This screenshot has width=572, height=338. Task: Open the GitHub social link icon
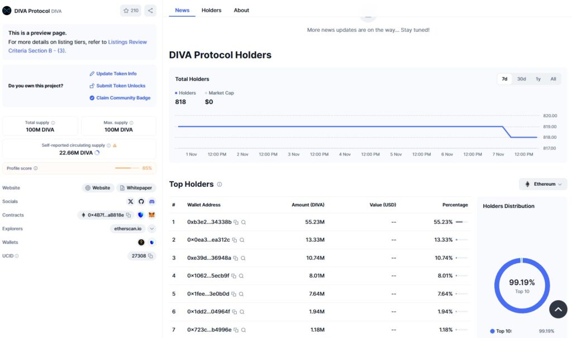pyautogui.click(x=141, y=201)
